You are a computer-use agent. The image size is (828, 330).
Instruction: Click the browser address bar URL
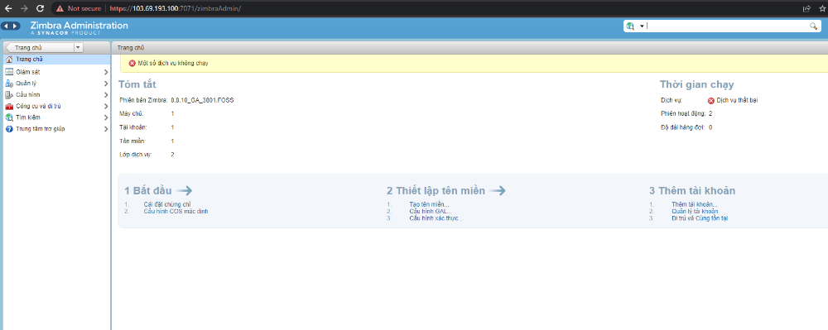coord(176,8)
